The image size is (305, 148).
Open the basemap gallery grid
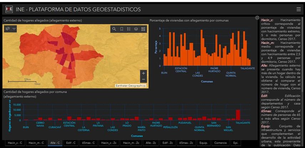[x=143, y=29]
